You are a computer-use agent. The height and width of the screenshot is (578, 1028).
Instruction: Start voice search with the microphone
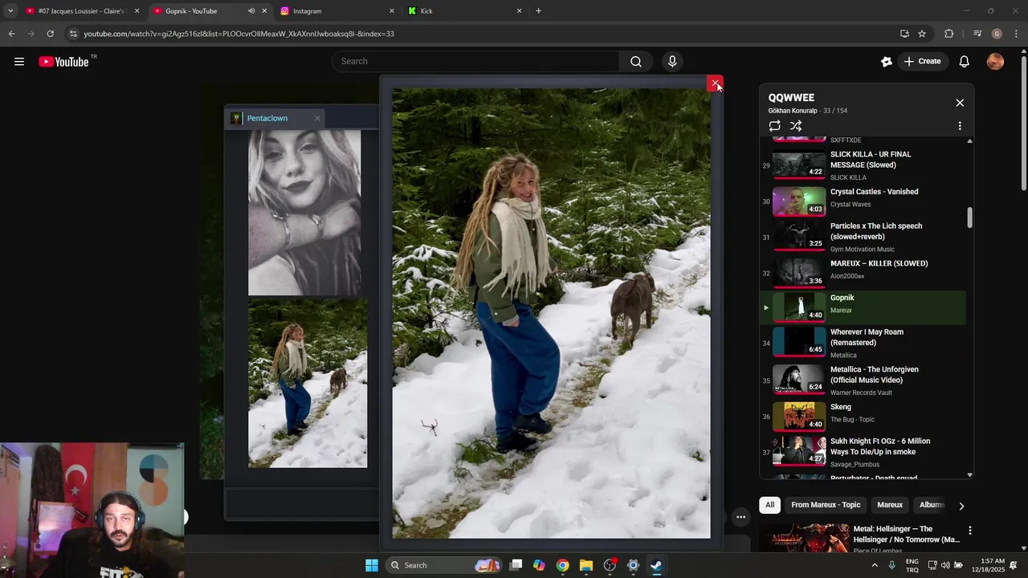point(672,62)
